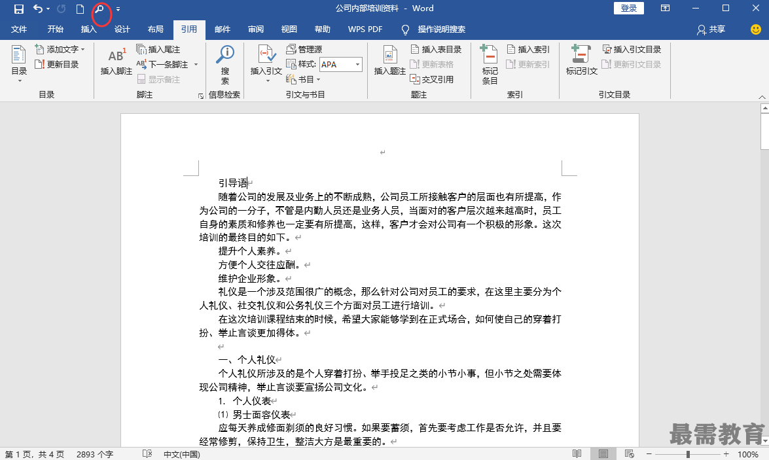769x460 pixels.
Task: Click the 中文(中国) language indicator
Action: pyautogui.click(x=182, y=455)
